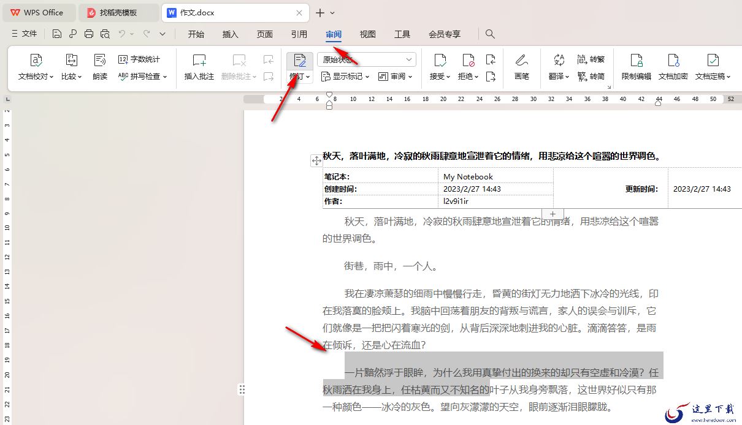Click the 文档校对 proofreading icon

[36, 60]
